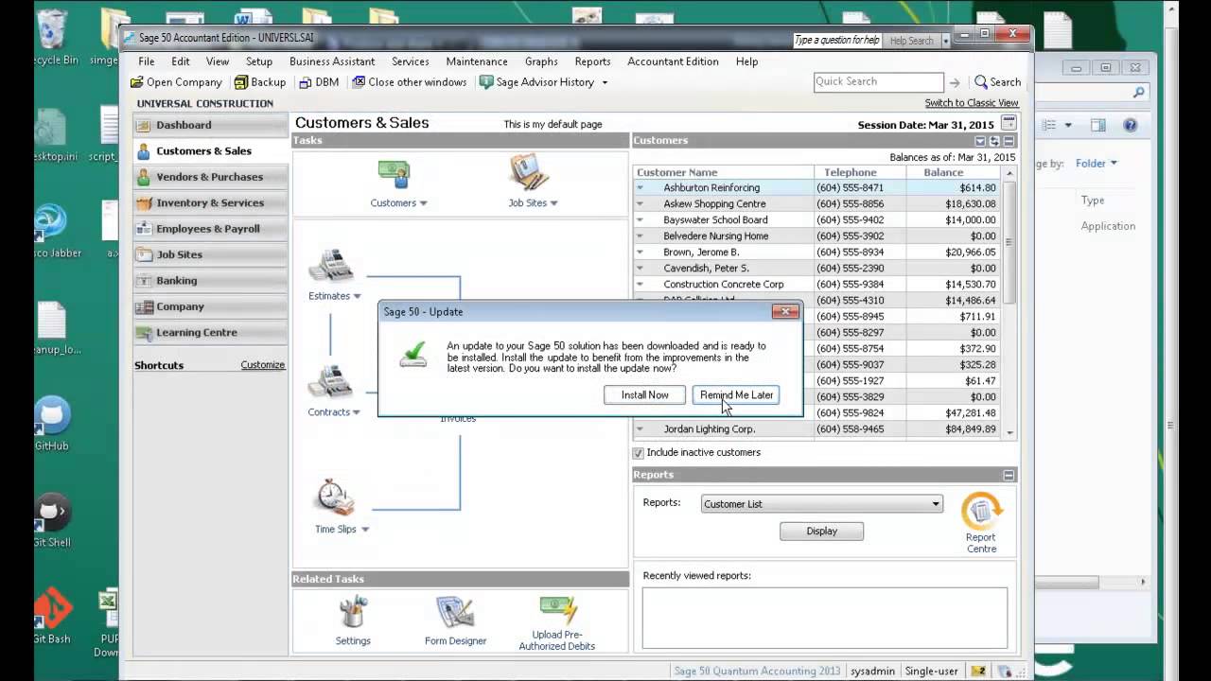Image resolution: width=1211 pixels, height=681 pixels.
Task: Click the Estimates cash register icon
Action: click(x=331, y=266)
